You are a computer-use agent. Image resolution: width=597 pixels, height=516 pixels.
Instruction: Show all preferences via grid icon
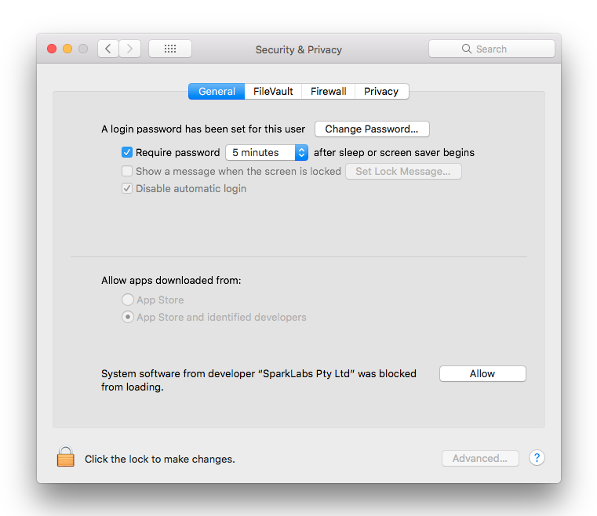pyautogui.click(x=170, y=49)
